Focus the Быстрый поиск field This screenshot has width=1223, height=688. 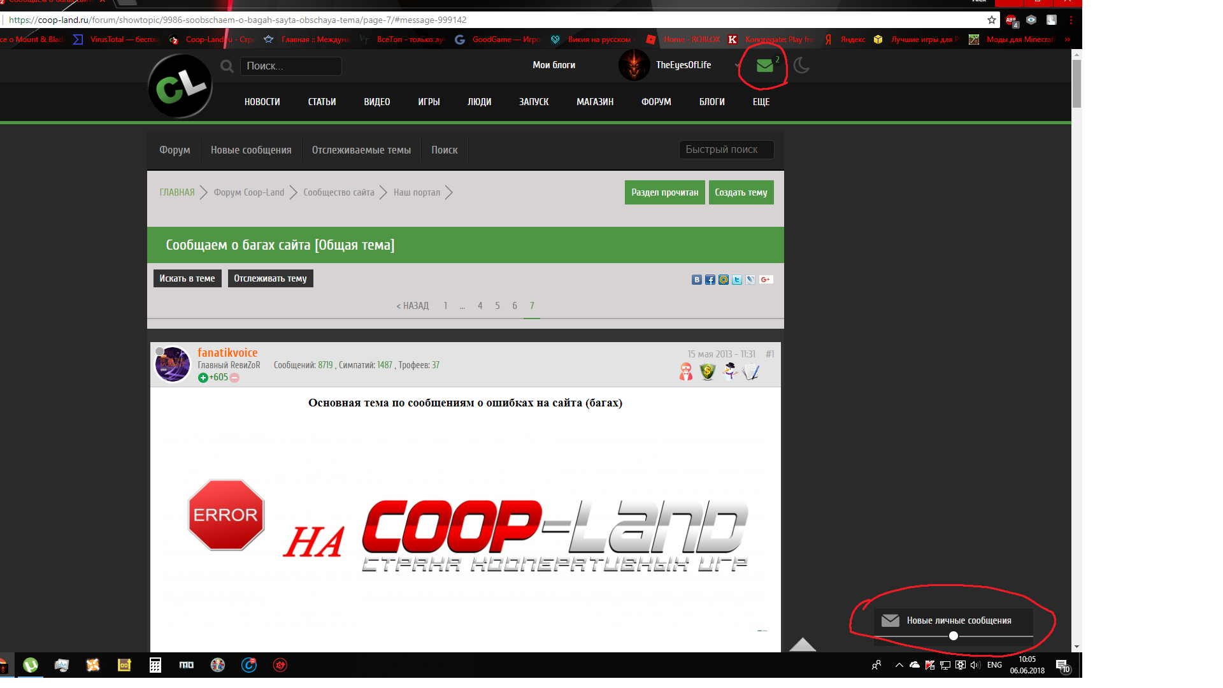coord(726,150)
